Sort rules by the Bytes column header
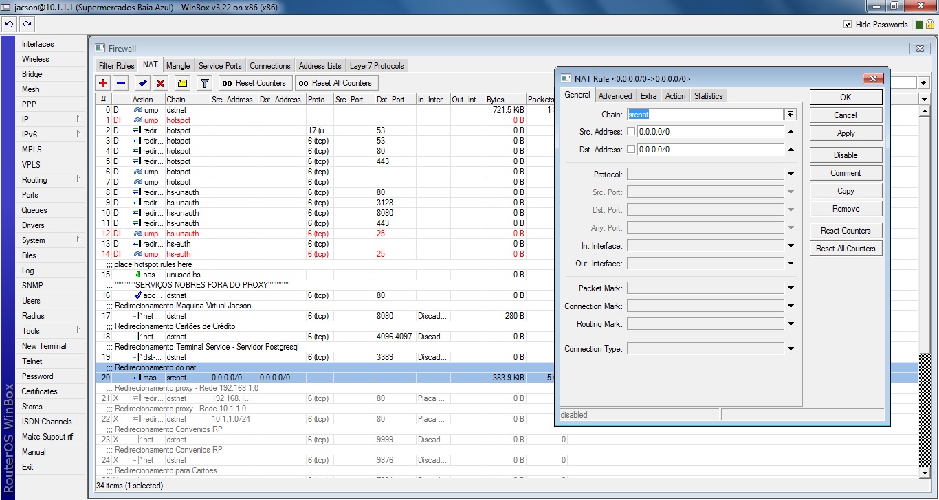This screenshot has width=939, height=500. pyautogui.click(x=505, y=100)
